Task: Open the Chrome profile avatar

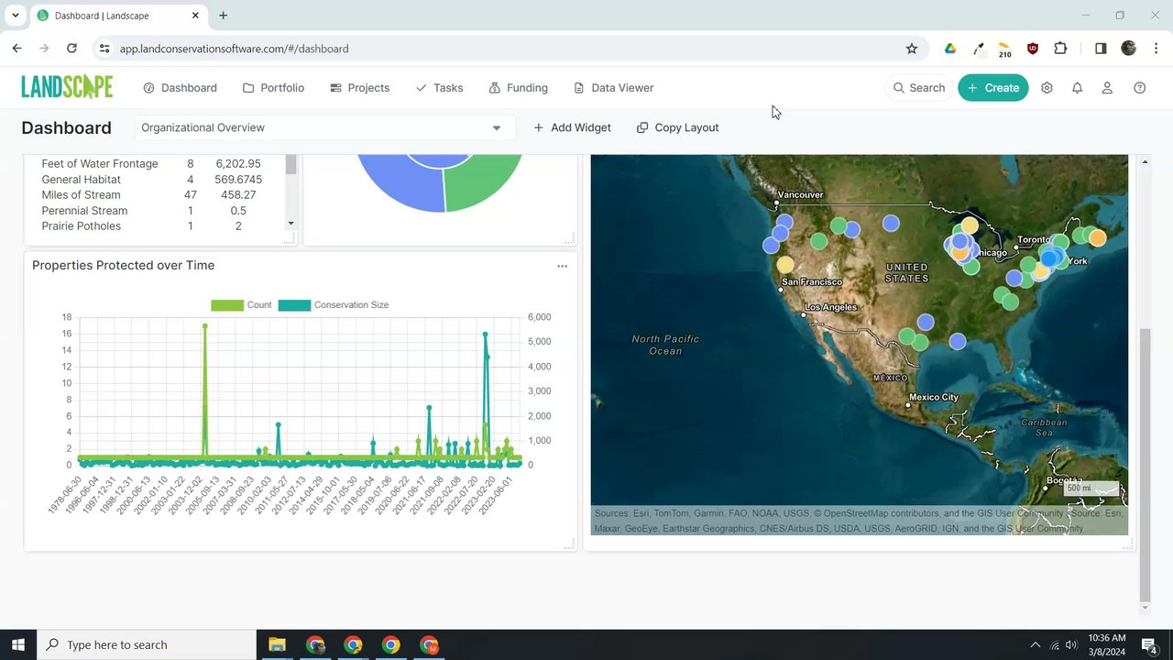Action: pyautogui.click(x=1129, y=49)
